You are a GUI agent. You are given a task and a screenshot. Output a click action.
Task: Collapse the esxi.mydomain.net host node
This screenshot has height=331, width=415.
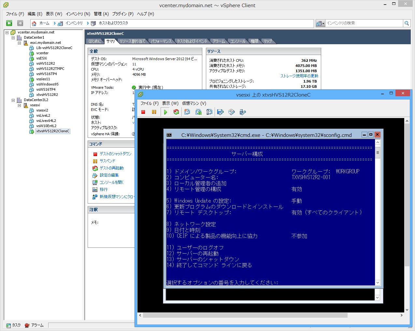pyautogui.click(x=20, y=43)
